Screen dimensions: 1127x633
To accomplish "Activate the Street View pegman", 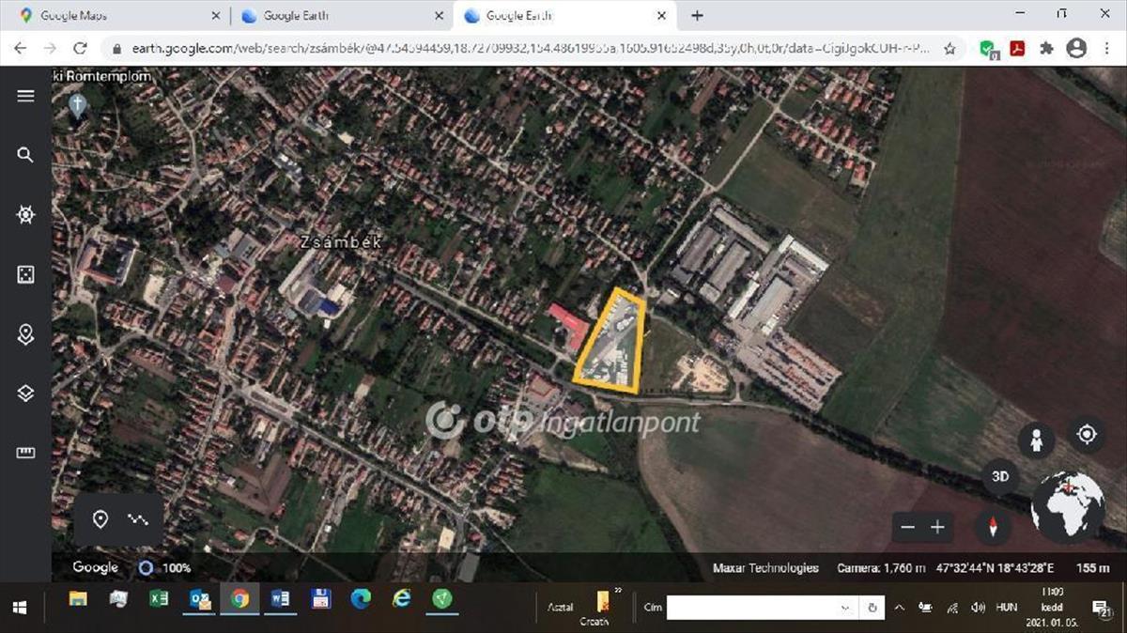I will click(1037, 439).
